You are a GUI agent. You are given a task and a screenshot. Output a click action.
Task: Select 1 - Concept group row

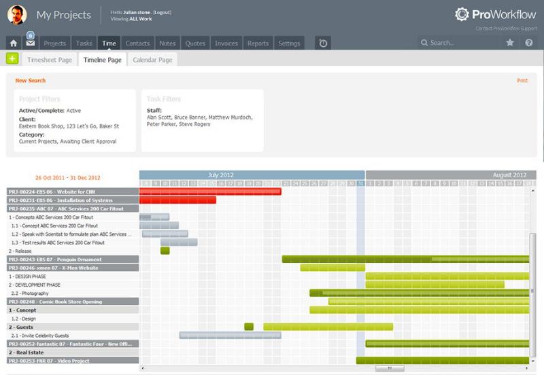(73, 310)
